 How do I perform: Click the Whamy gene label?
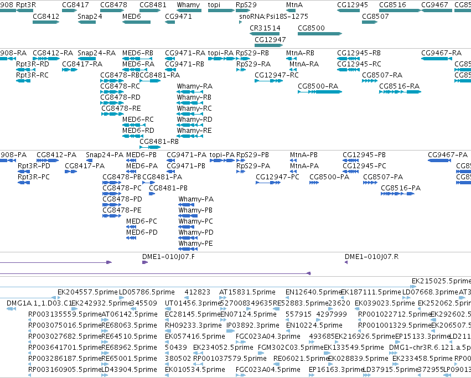tap(188, 5)
